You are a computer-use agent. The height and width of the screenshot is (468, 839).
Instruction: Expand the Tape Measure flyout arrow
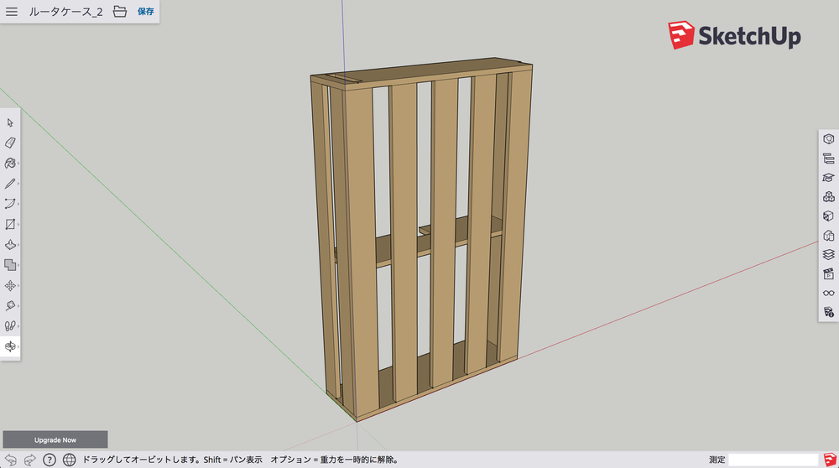point(18,305)
